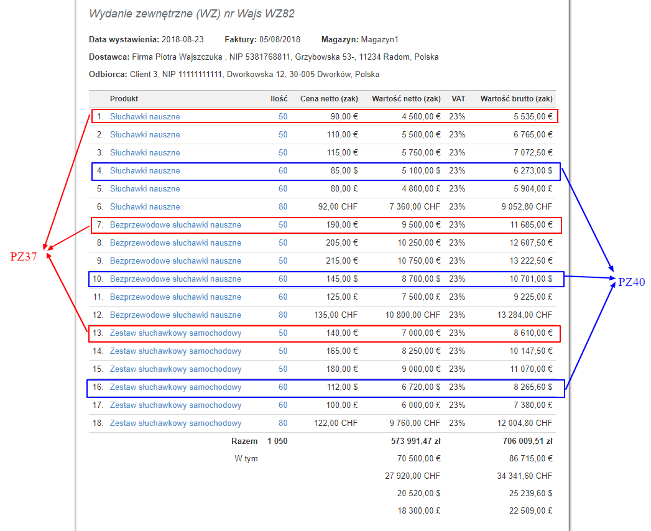Open product link in row 16
The width and height of the screenshot is (651, 531).
175,387
